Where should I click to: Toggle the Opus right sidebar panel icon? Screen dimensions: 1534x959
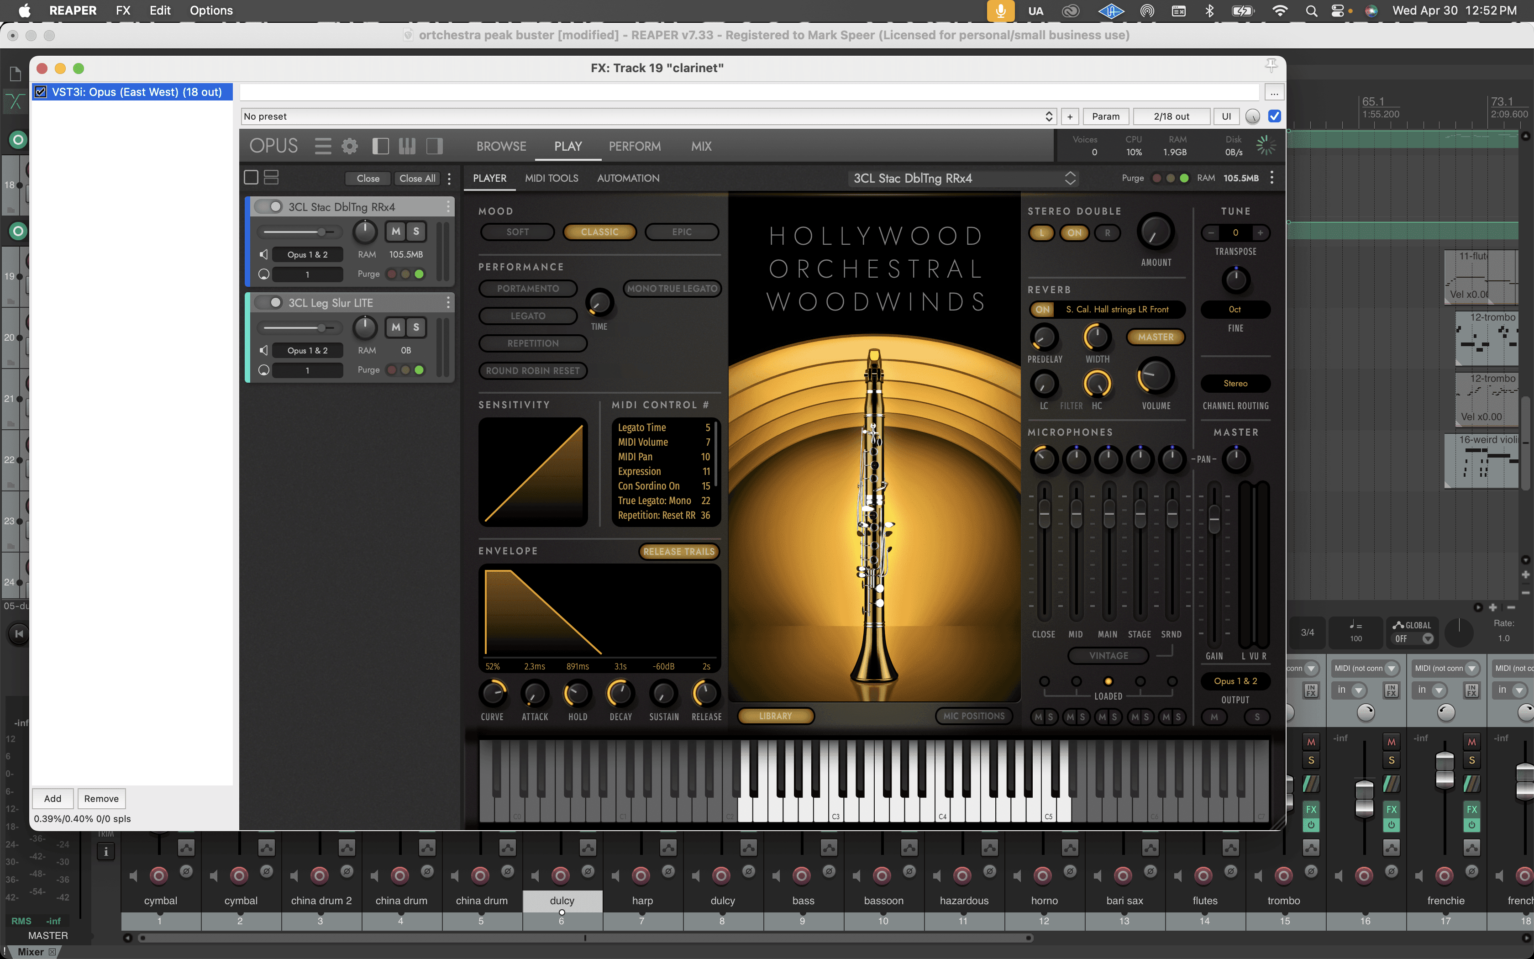click(434, 147)
